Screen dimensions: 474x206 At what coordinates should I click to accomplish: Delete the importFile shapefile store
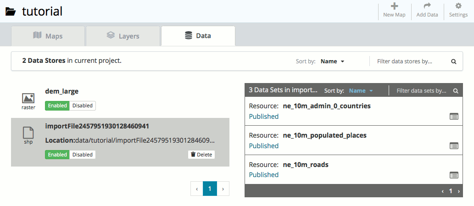click(201, 155)
